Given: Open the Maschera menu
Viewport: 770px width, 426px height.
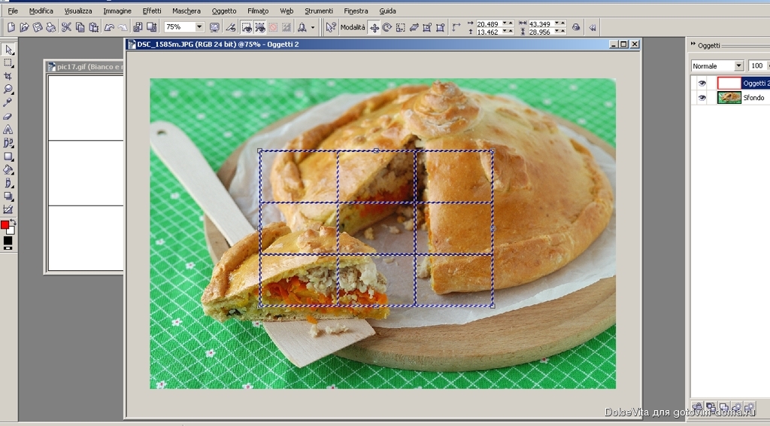Looking at the screenshot, I should coord(186,11).
